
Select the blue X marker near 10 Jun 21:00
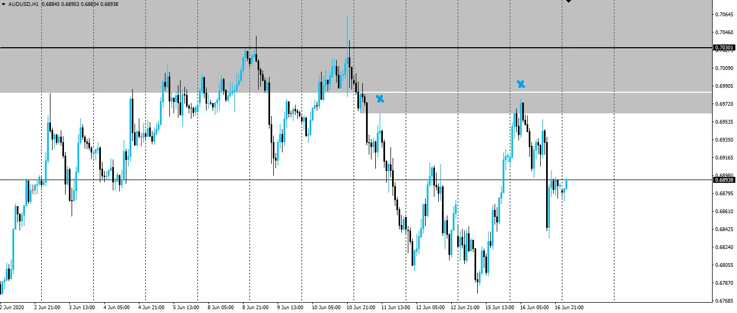point(380,98)
